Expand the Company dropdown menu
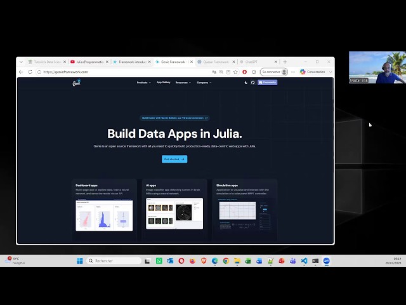 (204, 83)
